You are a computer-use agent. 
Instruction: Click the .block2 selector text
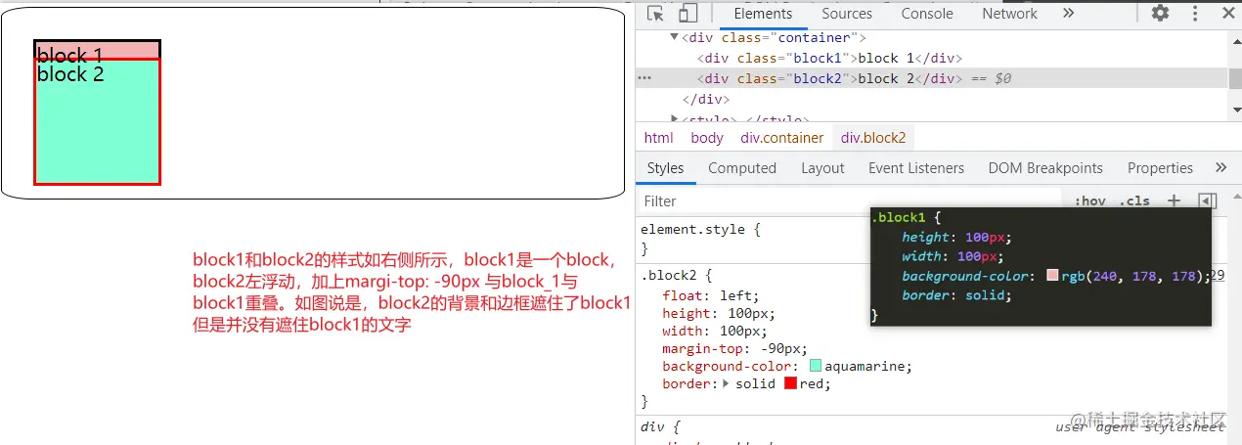pyautogui.click(x=670, y=276)
